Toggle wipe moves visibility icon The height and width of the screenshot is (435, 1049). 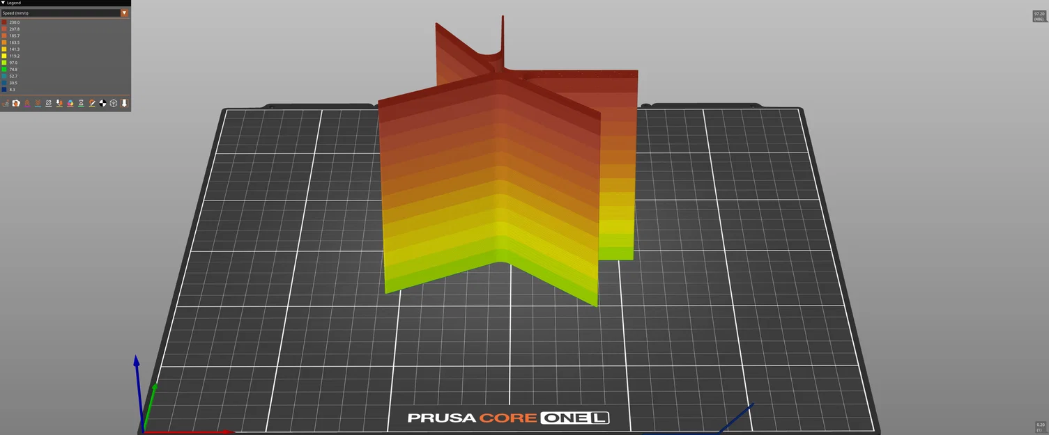(16, 103)
